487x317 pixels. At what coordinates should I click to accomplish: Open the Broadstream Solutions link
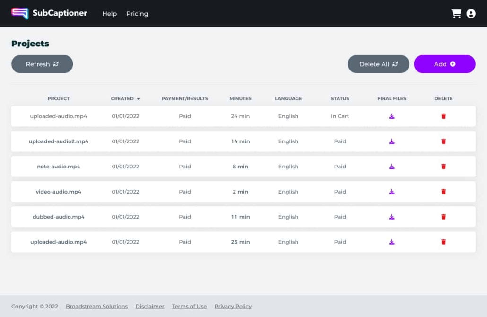point(96,306)
